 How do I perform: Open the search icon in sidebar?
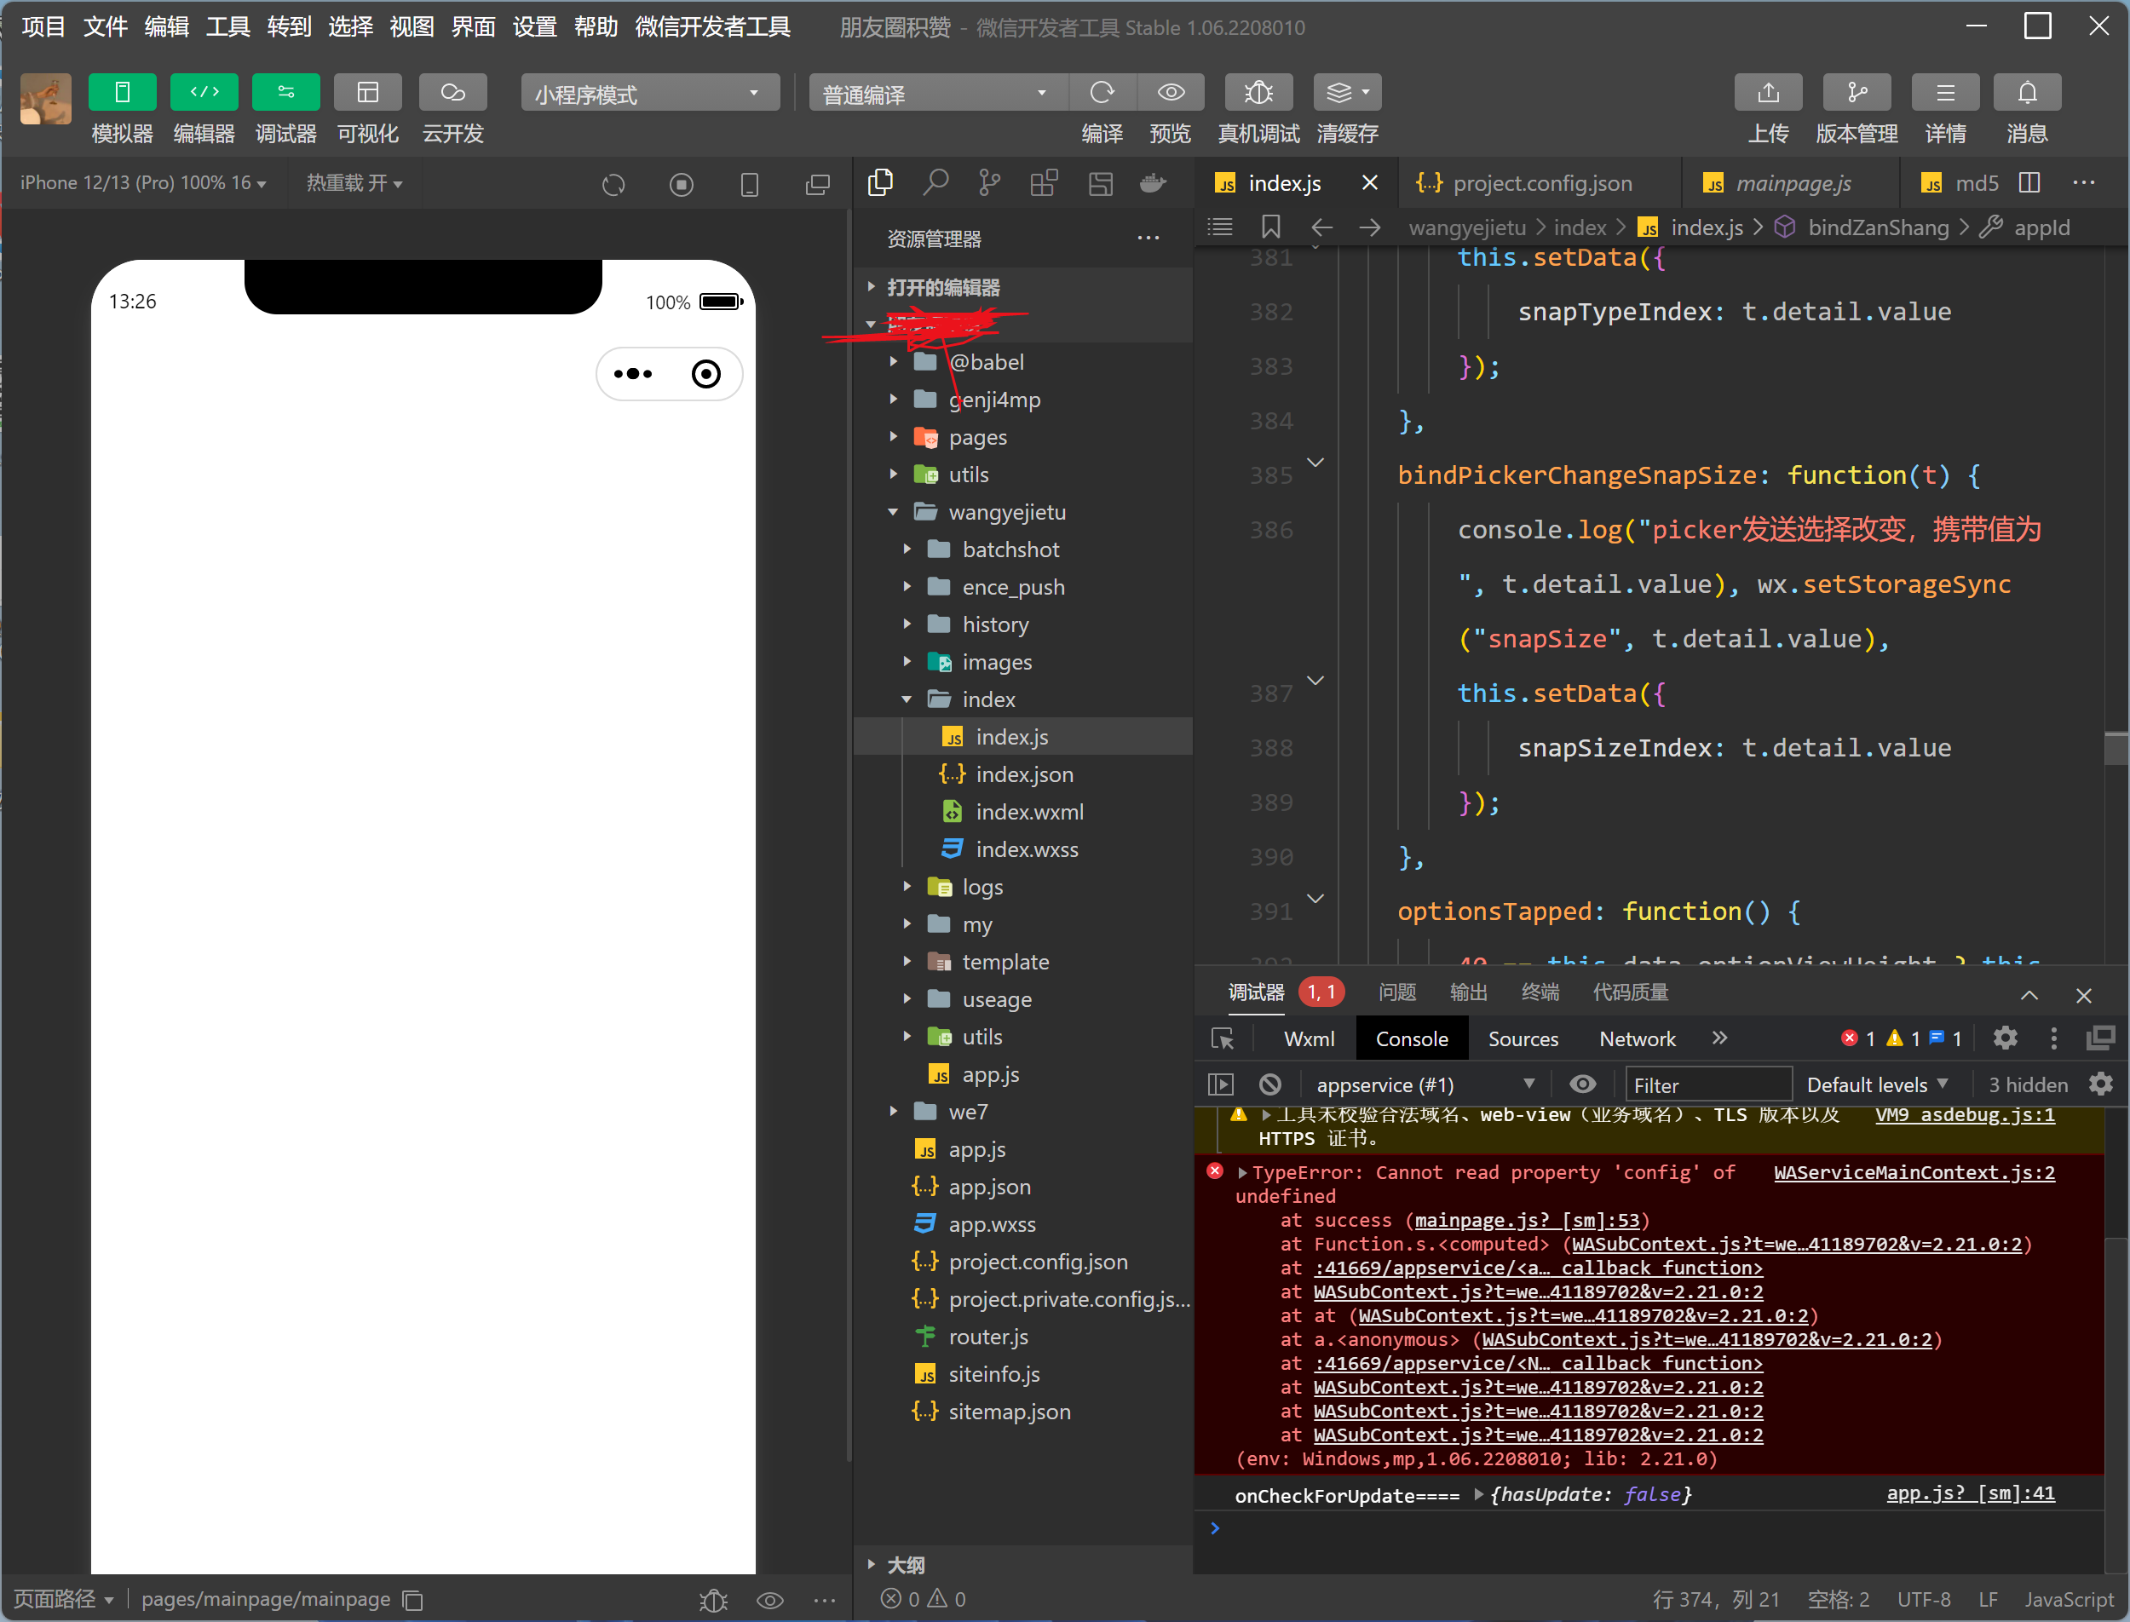pos(935,182)
